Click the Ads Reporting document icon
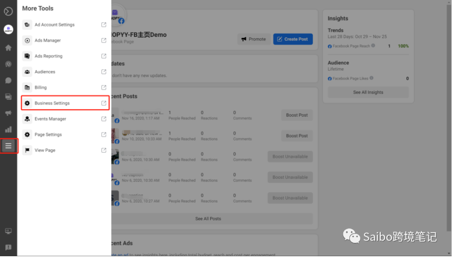 click(x=27, y=56)
